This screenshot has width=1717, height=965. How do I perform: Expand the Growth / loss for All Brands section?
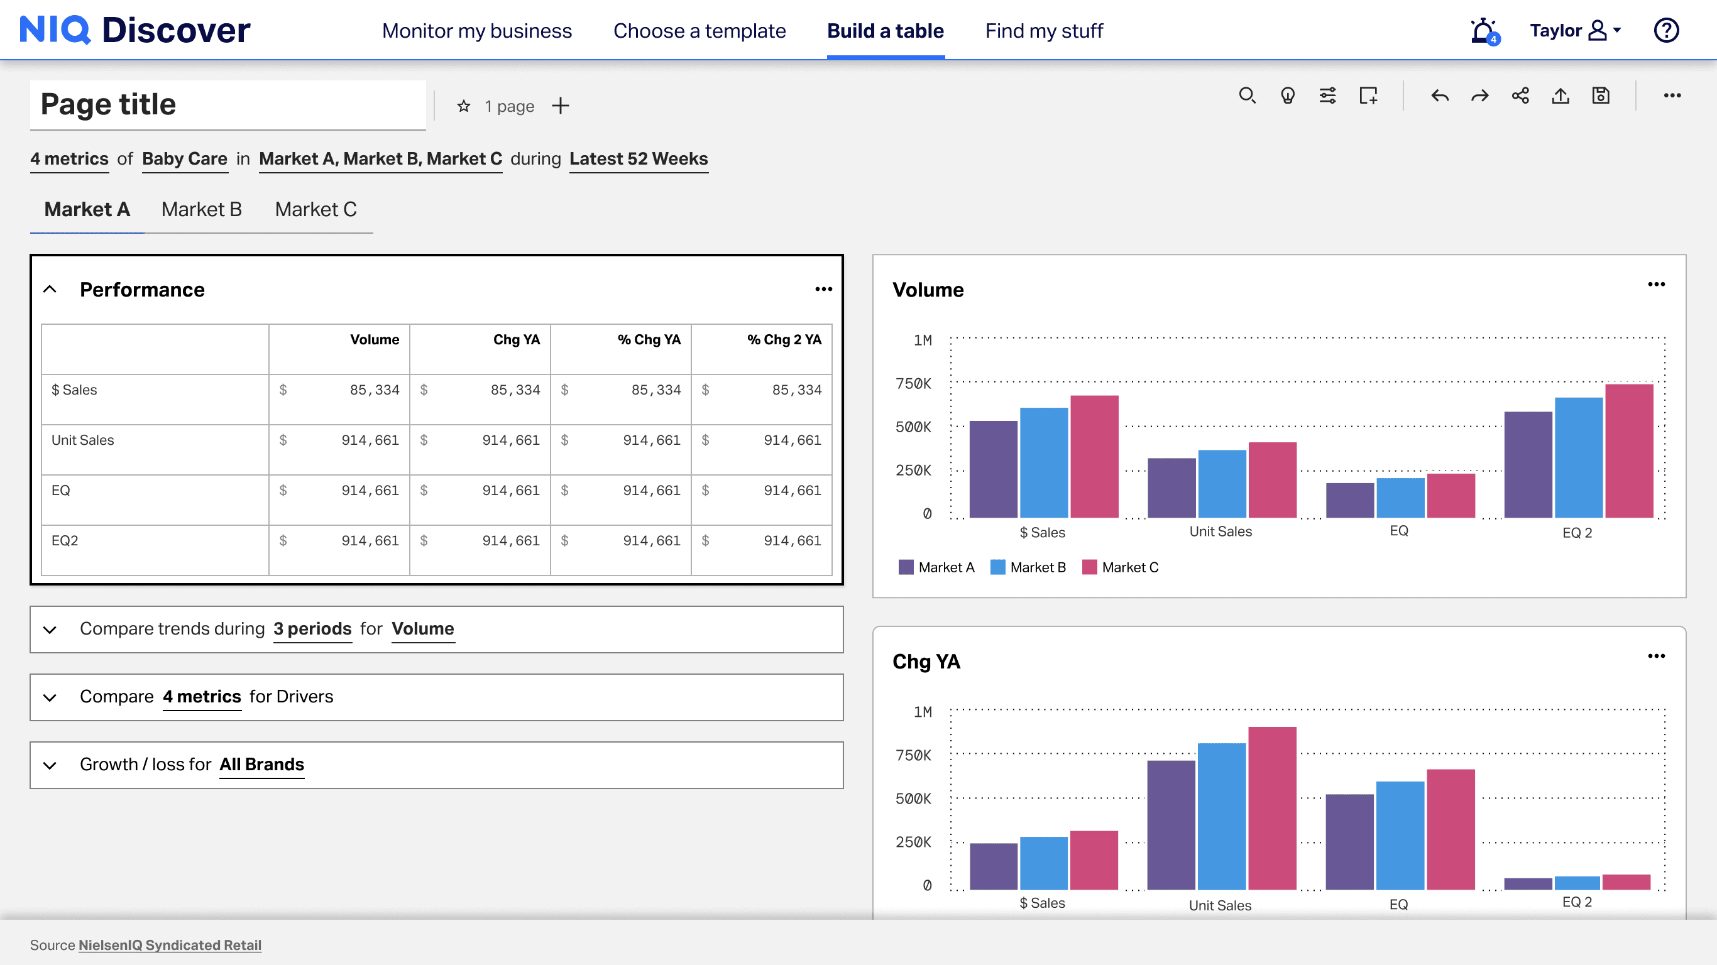[50, 765]
